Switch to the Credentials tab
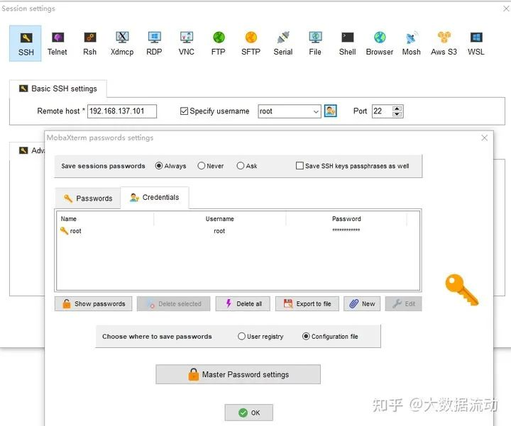 pyautogui.click(x=155, y=198)
